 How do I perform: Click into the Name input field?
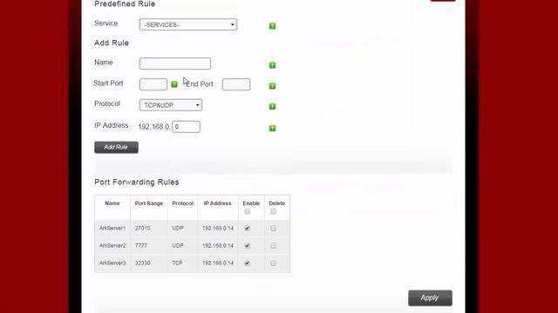point(174,63)
